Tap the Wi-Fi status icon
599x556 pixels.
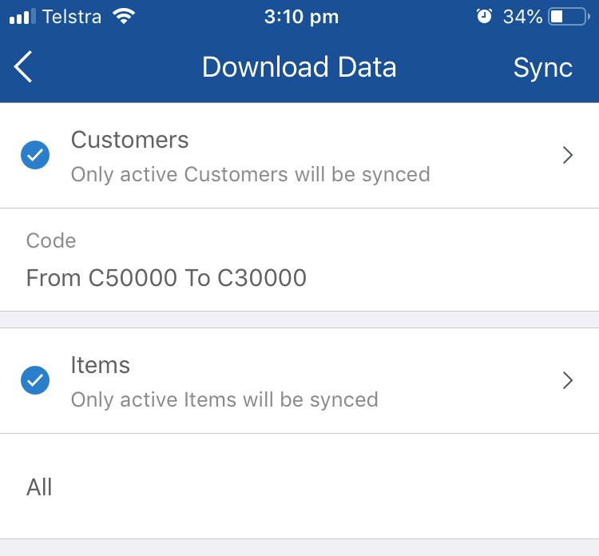pyautogui.click(x=123, y=17)
